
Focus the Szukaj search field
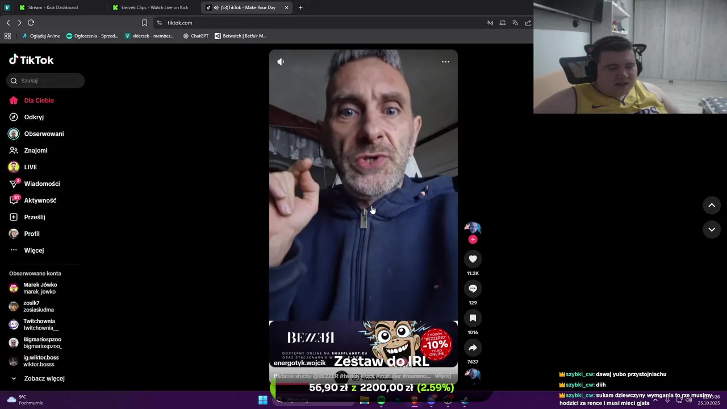point(45,81)
